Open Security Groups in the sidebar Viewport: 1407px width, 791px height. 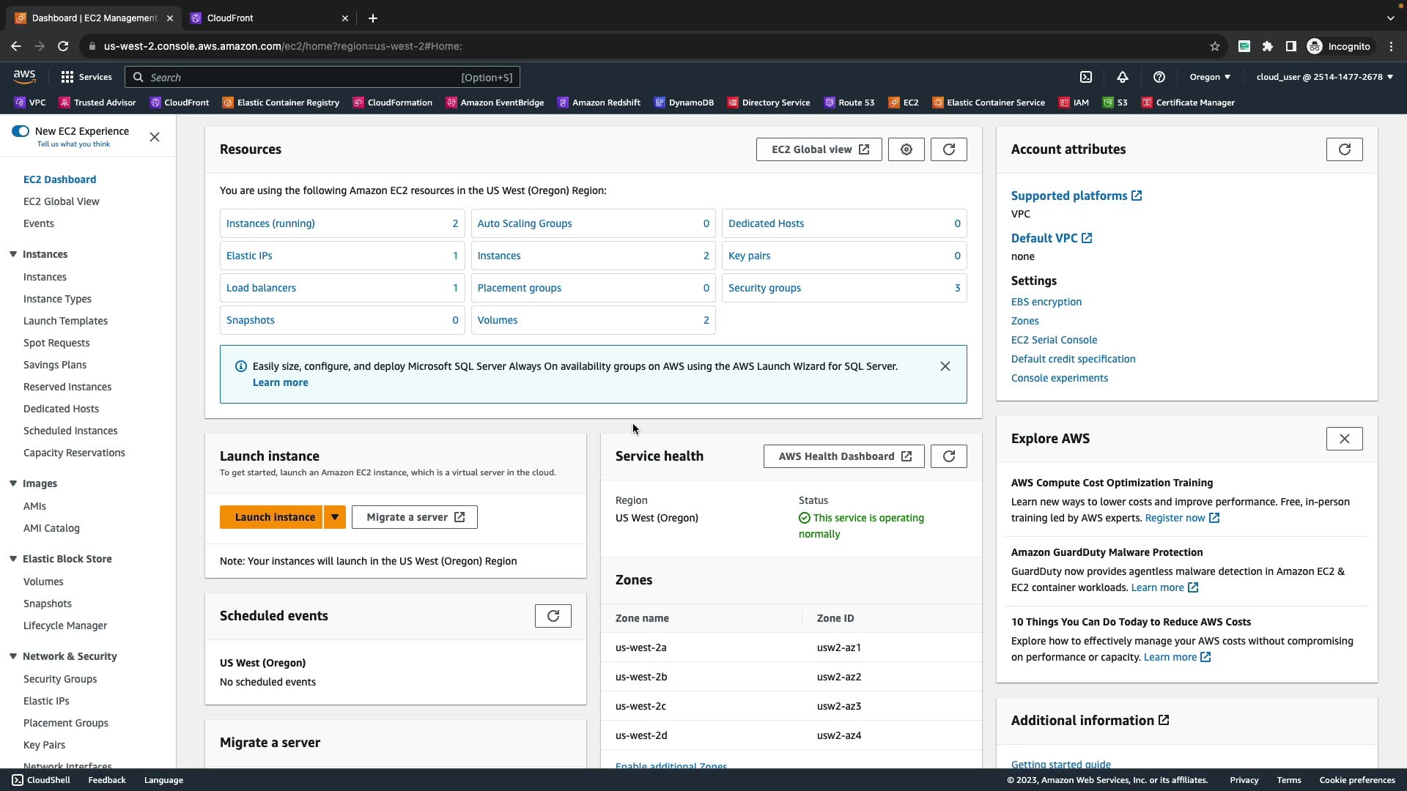pyautogui.click(x=60, y=679)
